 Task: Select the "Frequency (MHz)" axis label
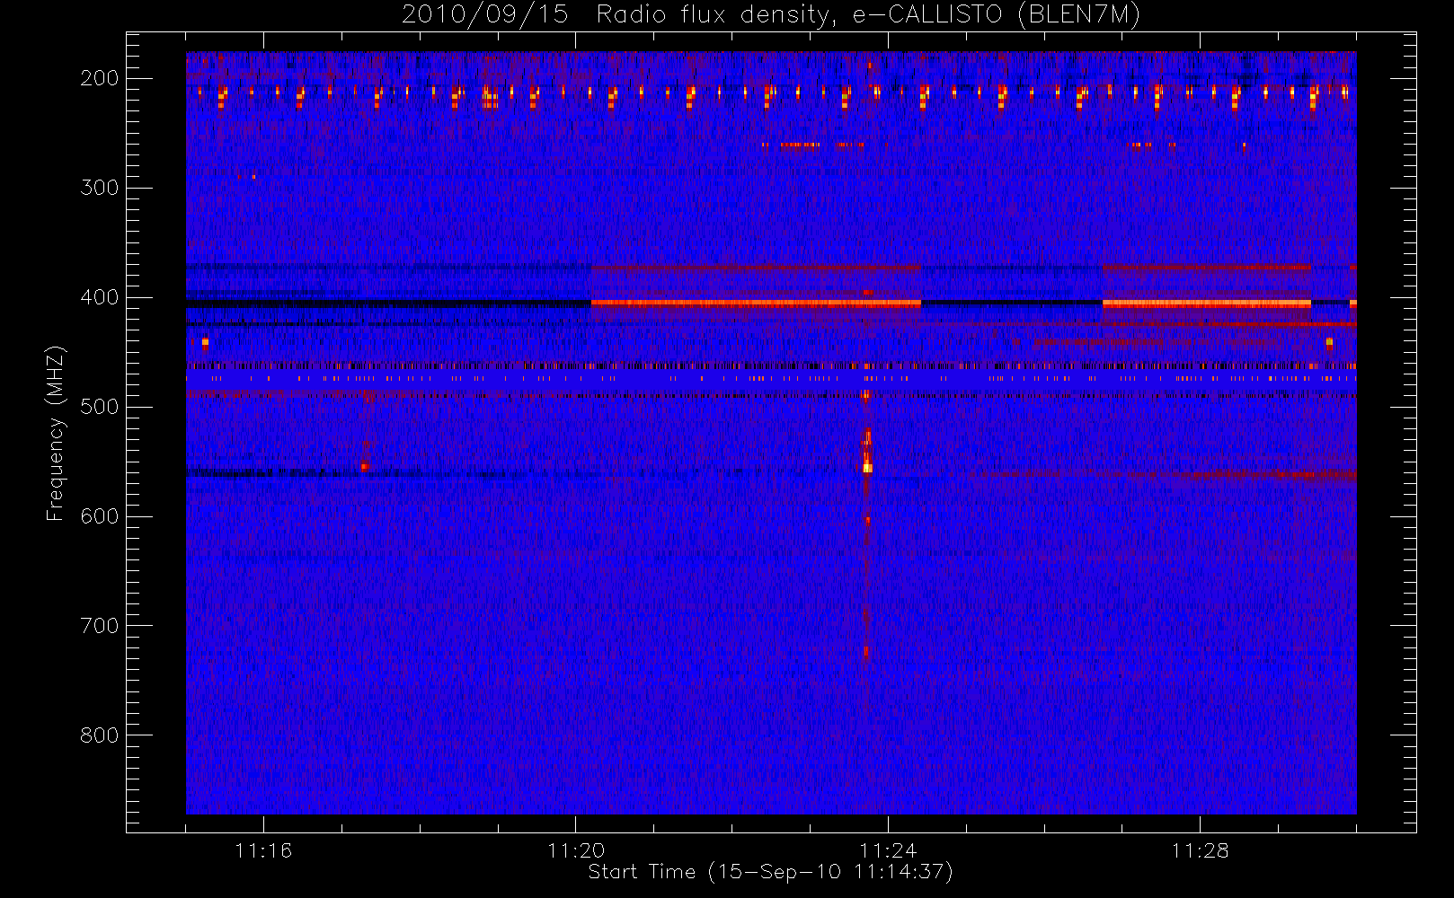coord(56,433)
